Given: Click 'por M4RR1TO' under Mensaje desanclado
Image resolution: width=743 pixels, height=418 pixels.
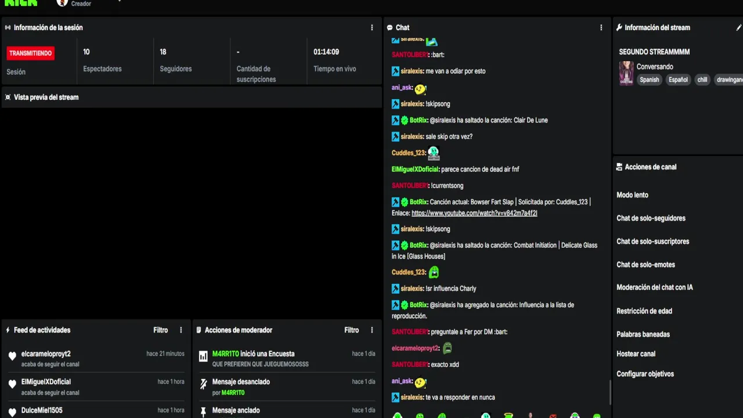Looking at the screenshot, I should pyautogui.click(x=228, y=392).
